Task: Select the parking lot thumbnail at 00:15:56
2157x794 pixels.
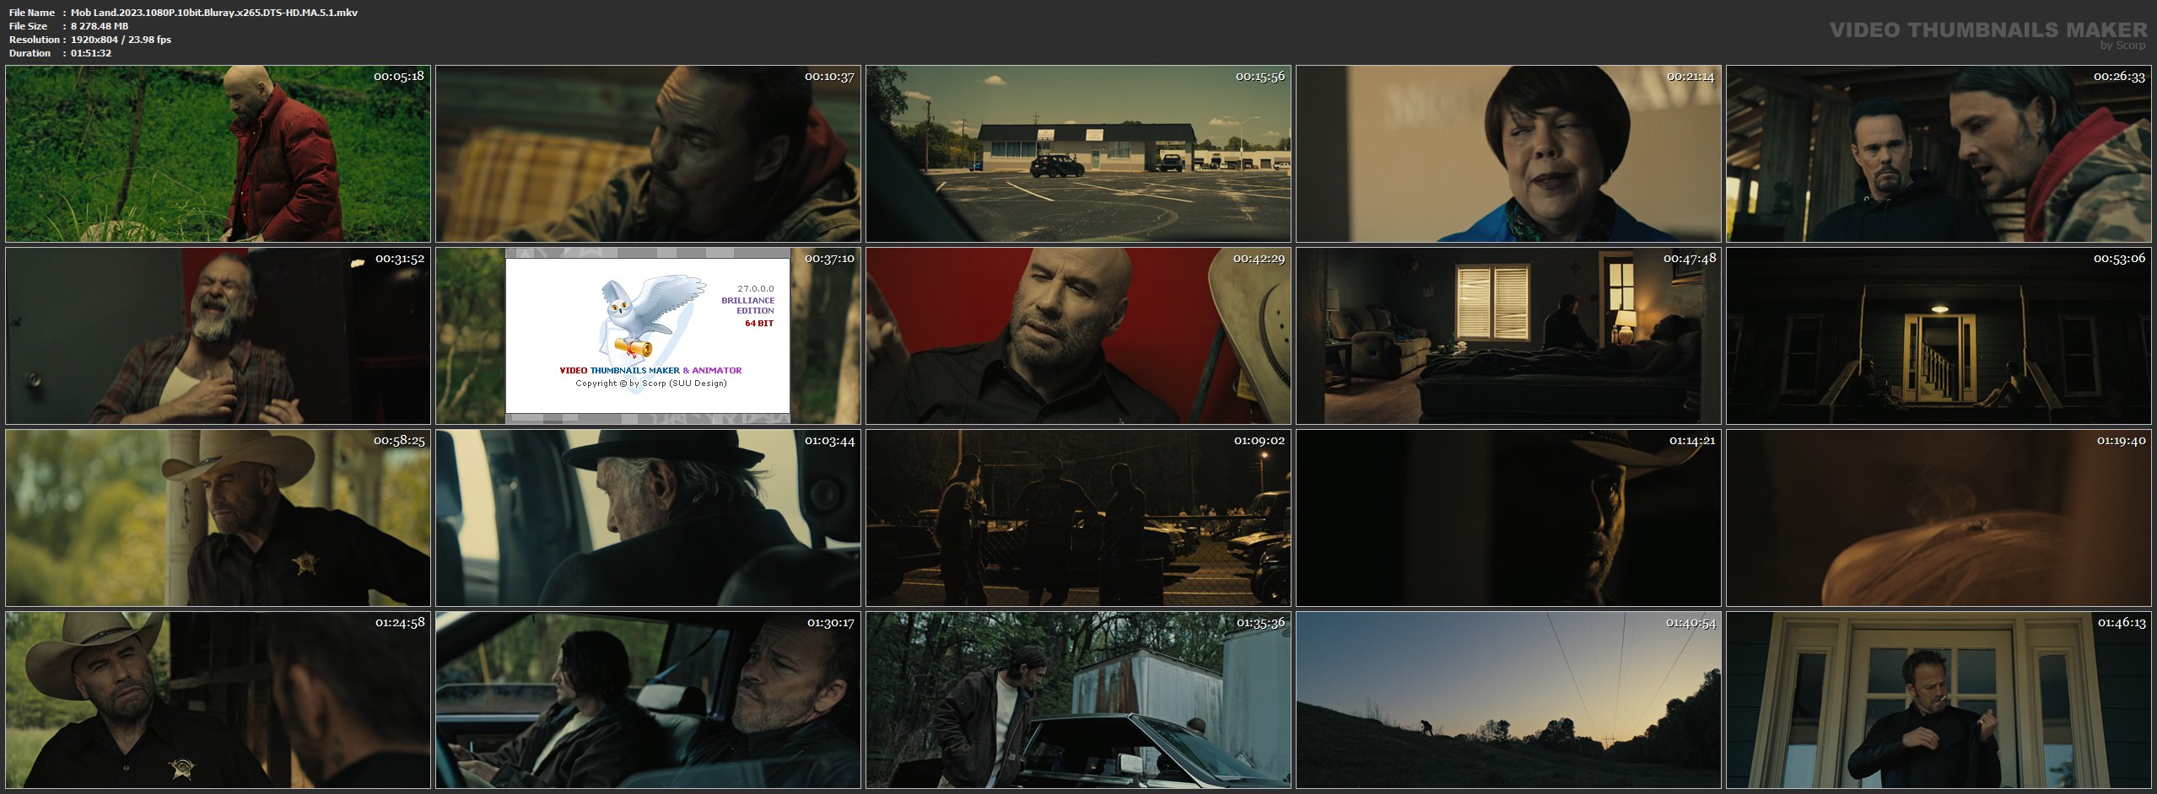Action: click(1077, 154)
